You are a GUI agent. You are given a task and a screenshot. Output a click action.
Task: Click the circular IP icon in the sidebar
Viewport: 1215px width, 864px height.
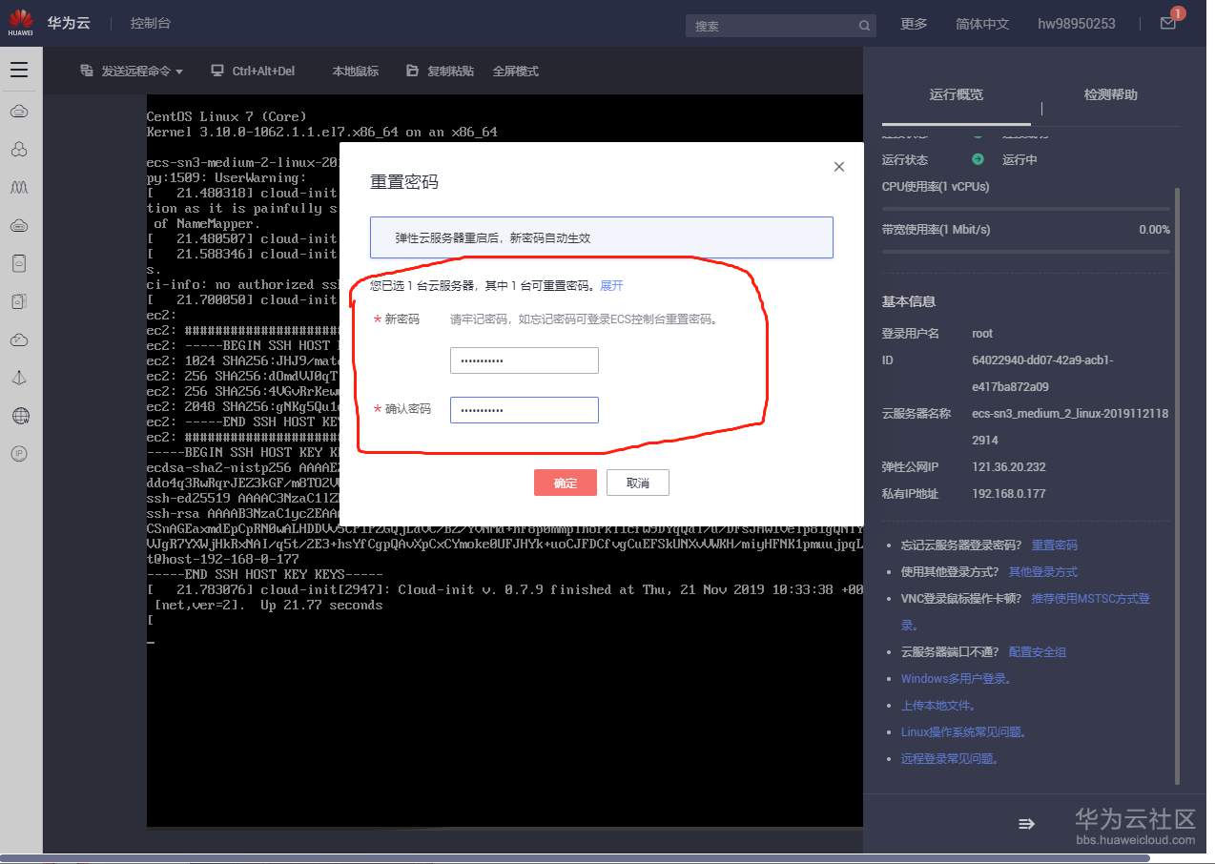coord(19,454)
